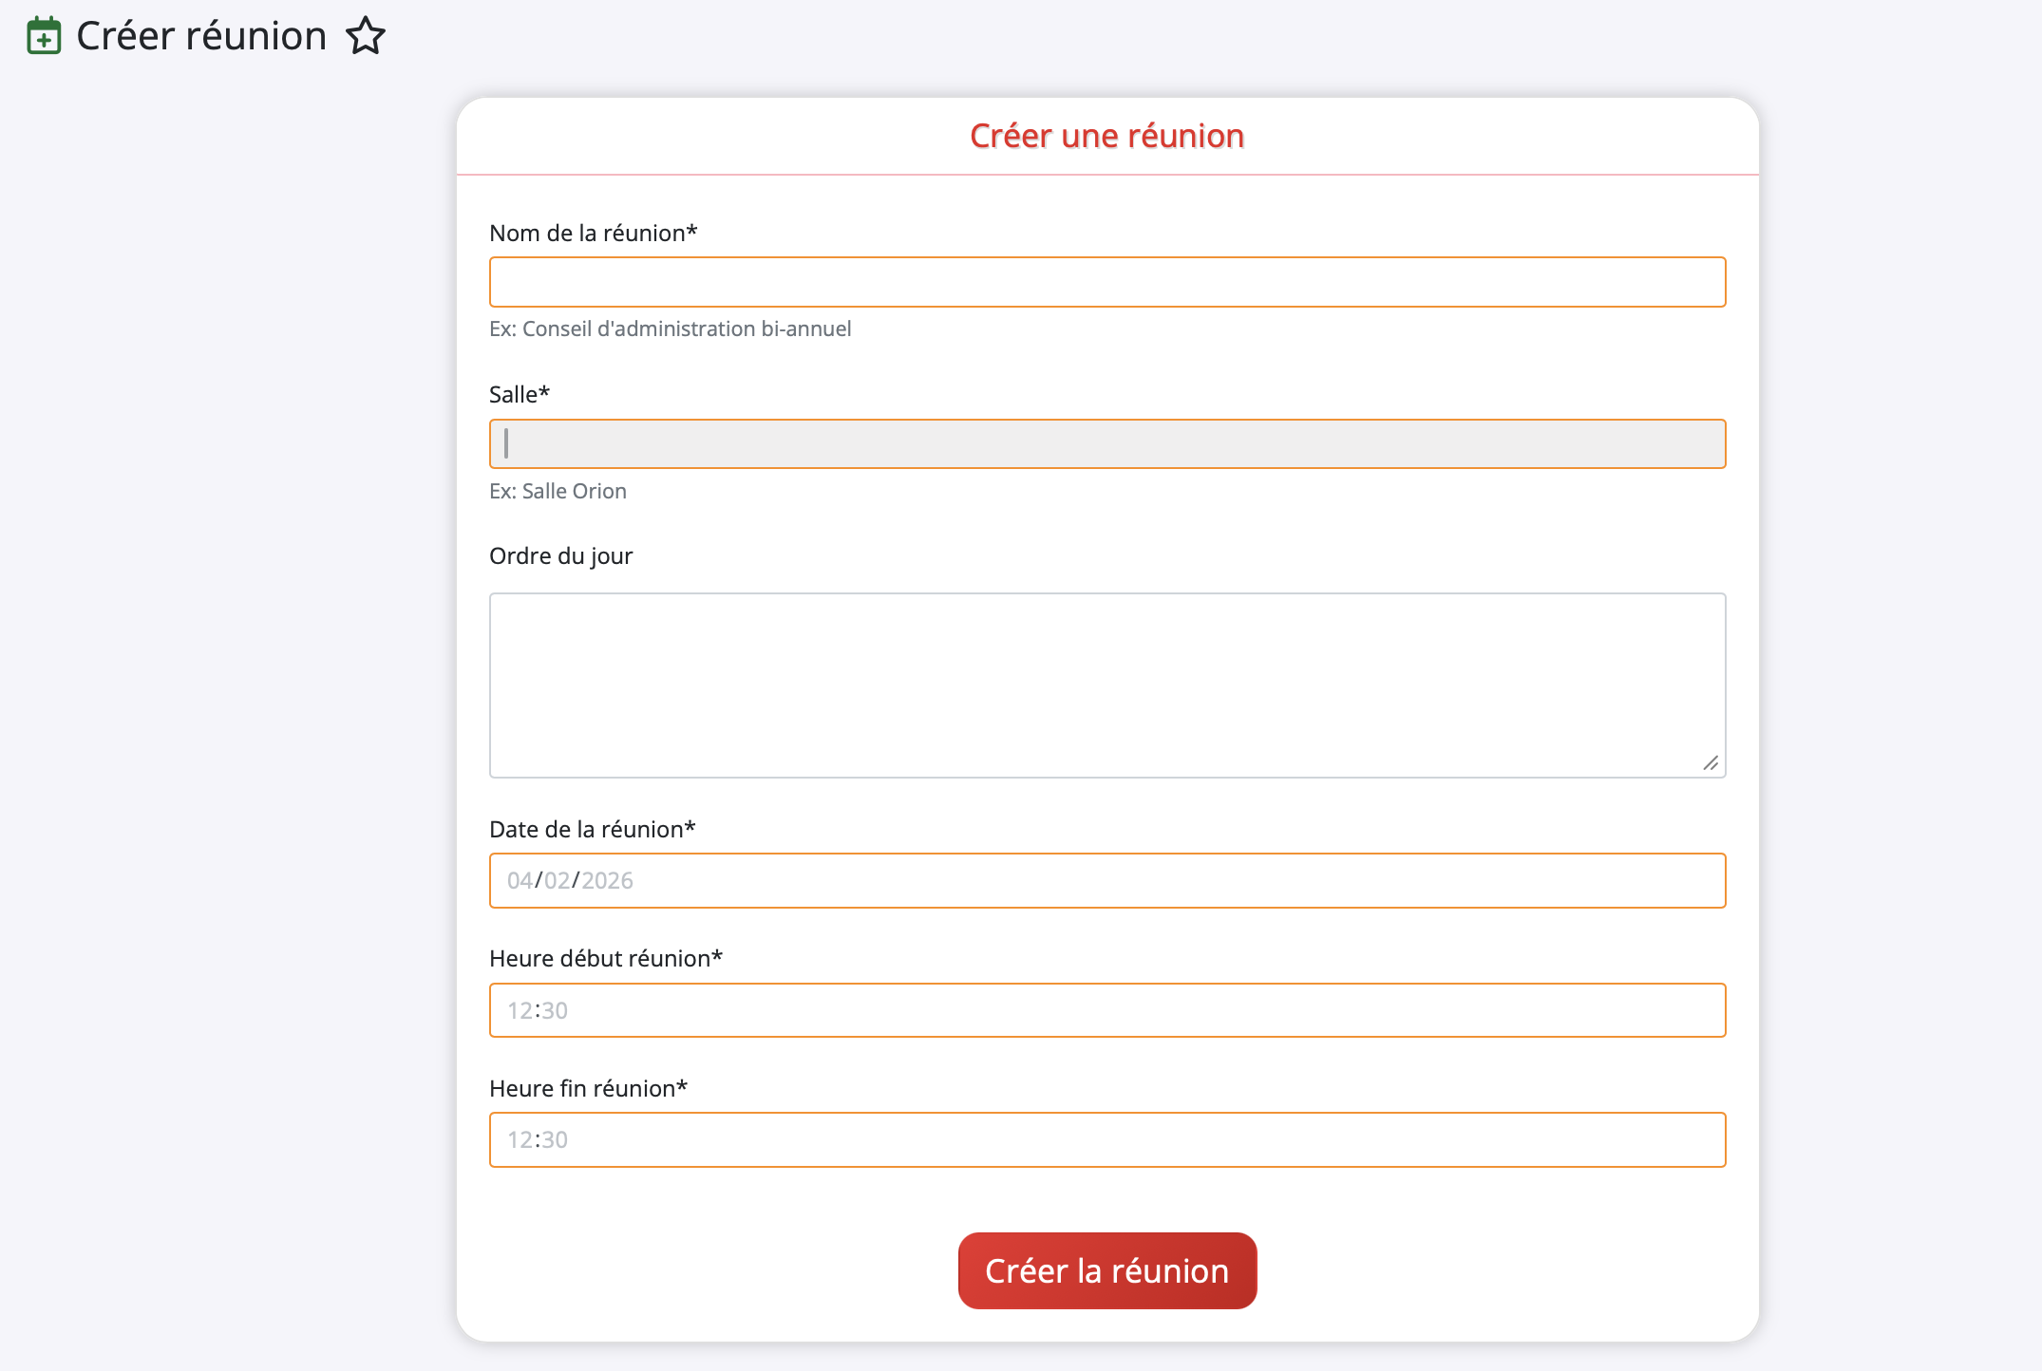The height and width of the screenshot is (1371, 2042).
Task: Click the Créer réunion page title
Action: click(201, 37)
